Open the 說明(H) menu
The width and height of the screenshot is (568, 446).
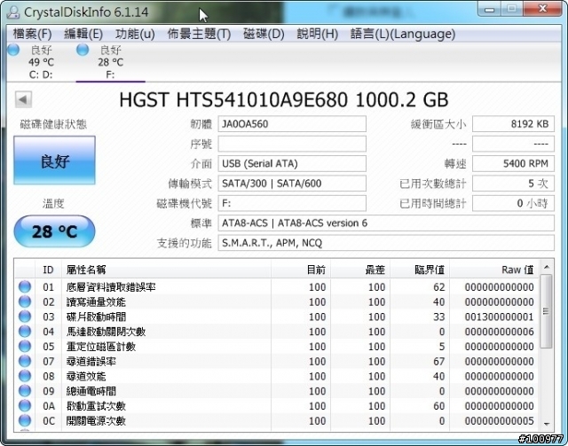[318, 34]
